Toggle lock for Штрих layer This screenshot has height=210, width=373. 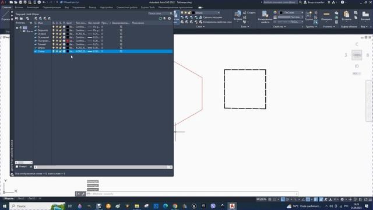[61, 48]
